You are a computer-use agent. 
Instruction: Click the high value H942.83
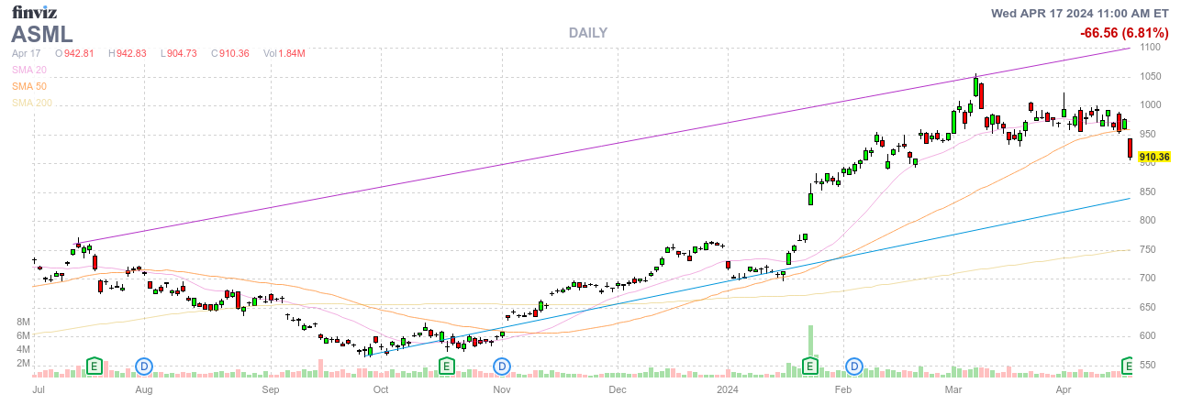click(128, 53)
